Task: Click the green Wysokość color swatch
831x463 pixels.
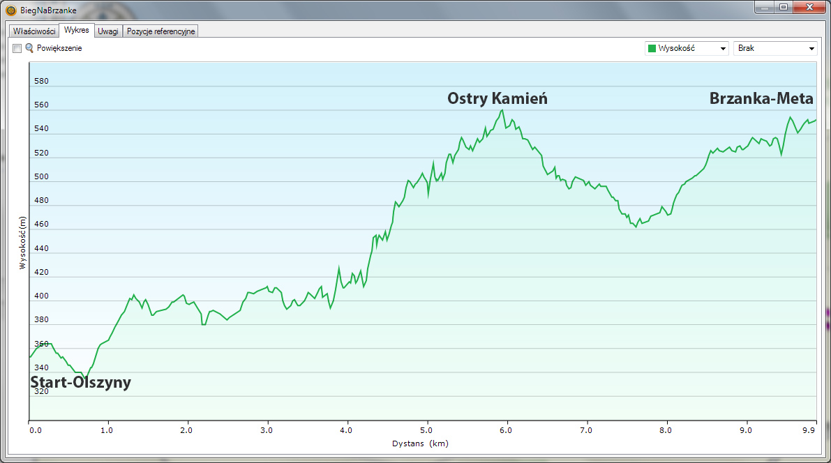Action: (652, 49)
